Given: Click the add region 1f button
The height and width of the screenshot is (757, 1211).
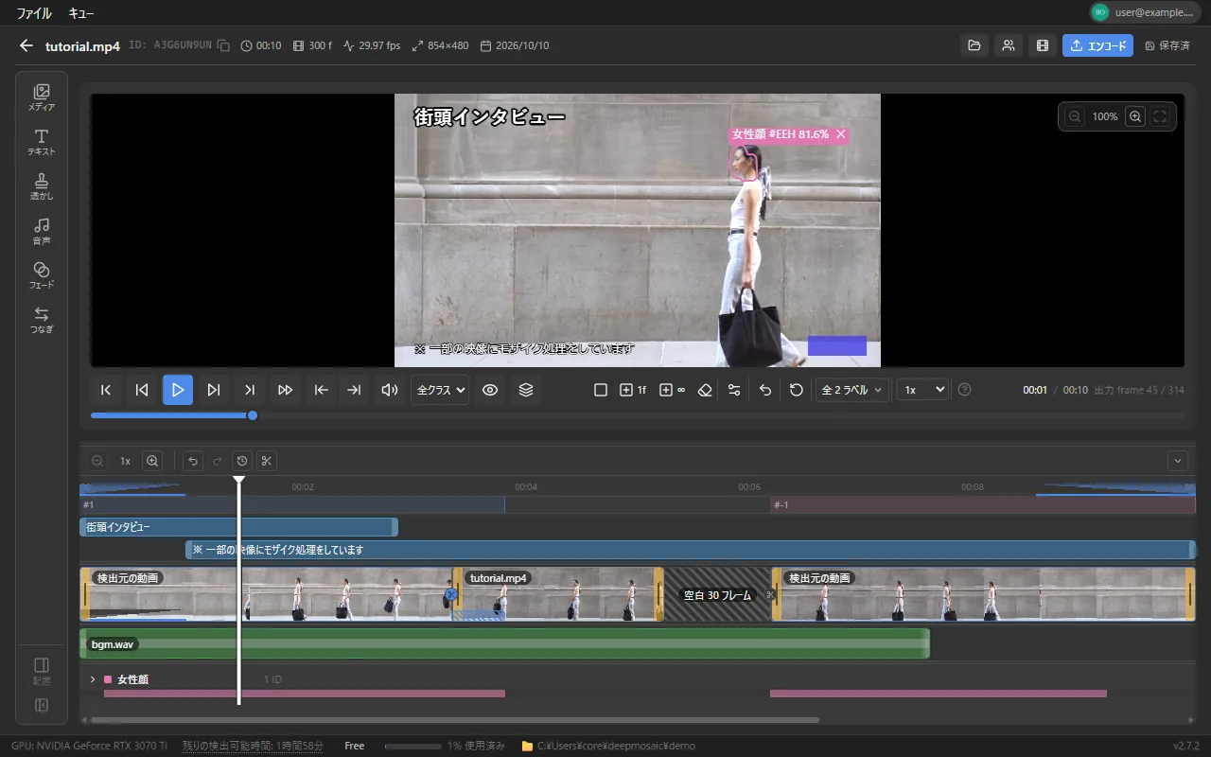Looking at the screenshot, I should click(633, 390).
